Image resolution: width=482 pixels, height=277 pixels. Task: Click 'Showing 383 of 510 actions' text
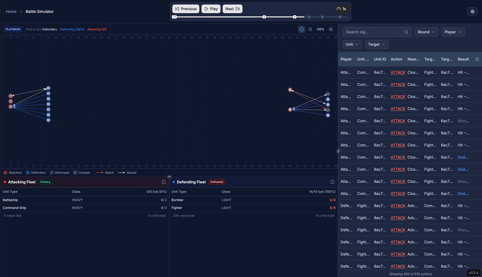(x=411, y=274)
